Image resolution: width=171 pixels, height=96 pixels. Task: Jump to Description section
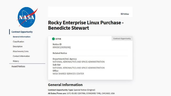coord(18,47)
